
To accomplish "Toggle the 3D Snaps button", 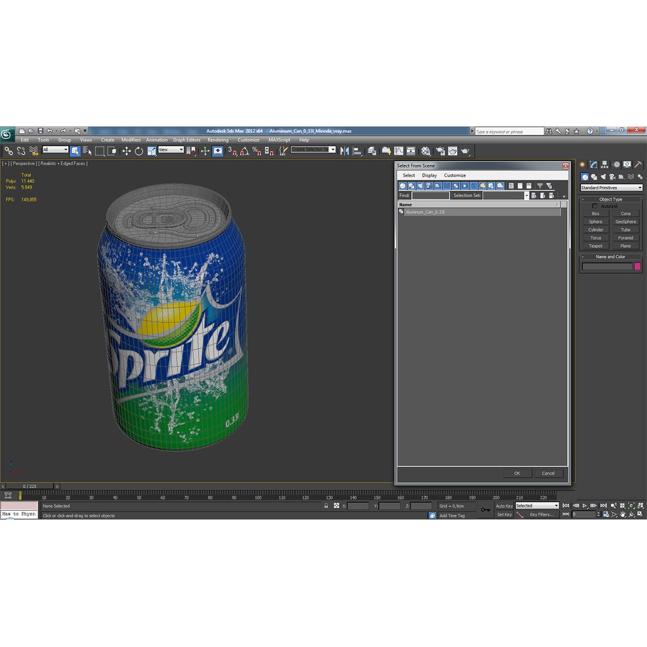I will pyautogui.click(x=232, y=151).
